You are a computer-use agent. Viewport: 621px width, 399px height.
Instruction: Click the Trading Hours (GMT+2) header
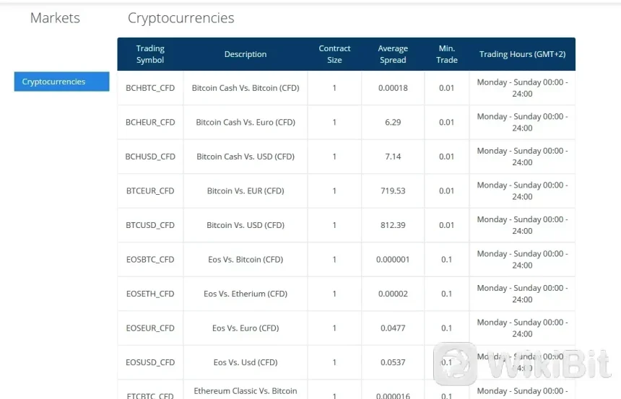tap(522, 54)
